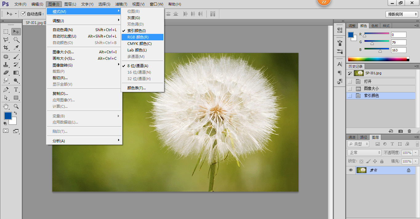Toggle history brush source for 打开 state
The width and height of the screenshot is (420, 219).
click(x=350, y=82)
